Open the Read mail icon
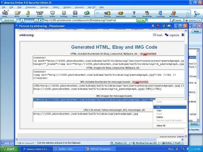This screenshot has width=203, height=152. click(x=5, y=14)
